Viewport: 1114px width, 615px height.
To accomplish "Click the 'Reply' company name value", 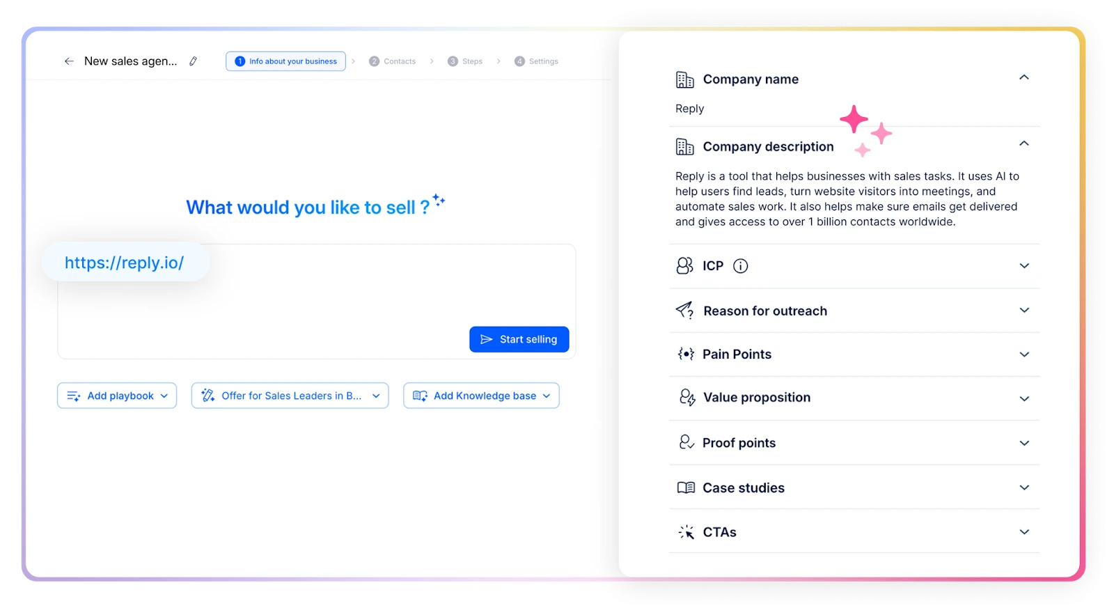I will point(689,109).
